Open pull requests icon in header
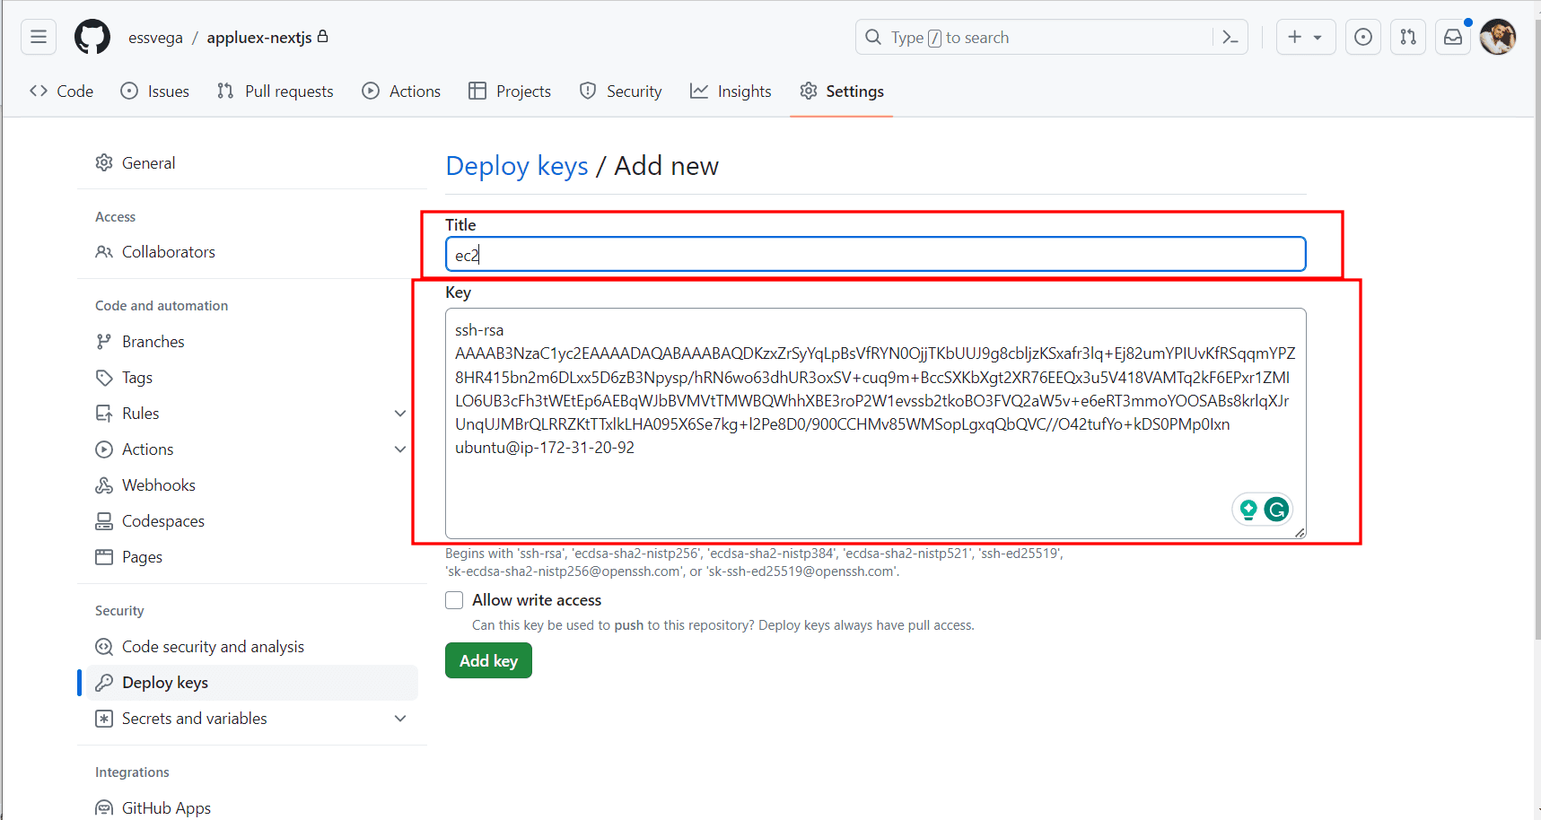 tap(1408, 37)
